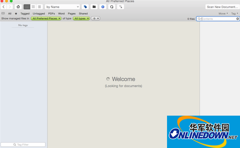Image resolution: width=240 pixels, height=148 pixels.
Task: Click the '(Looking for documents)' text
Action: pos(124,86)
